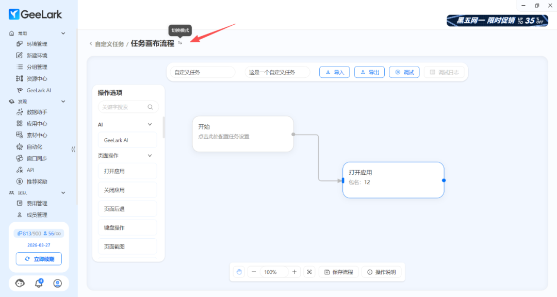Click the 推荐奖励 coin icon
Image resolution: width=557 pixels, height=297 pixels.
(20, 181)
